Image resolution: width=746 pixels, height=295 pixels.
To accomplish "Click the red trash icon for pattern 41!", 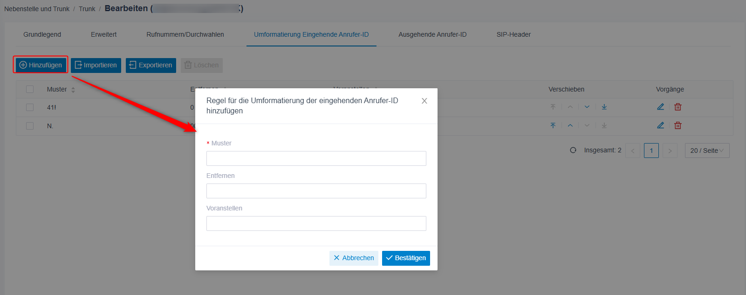I will click(x=678, y=107).
